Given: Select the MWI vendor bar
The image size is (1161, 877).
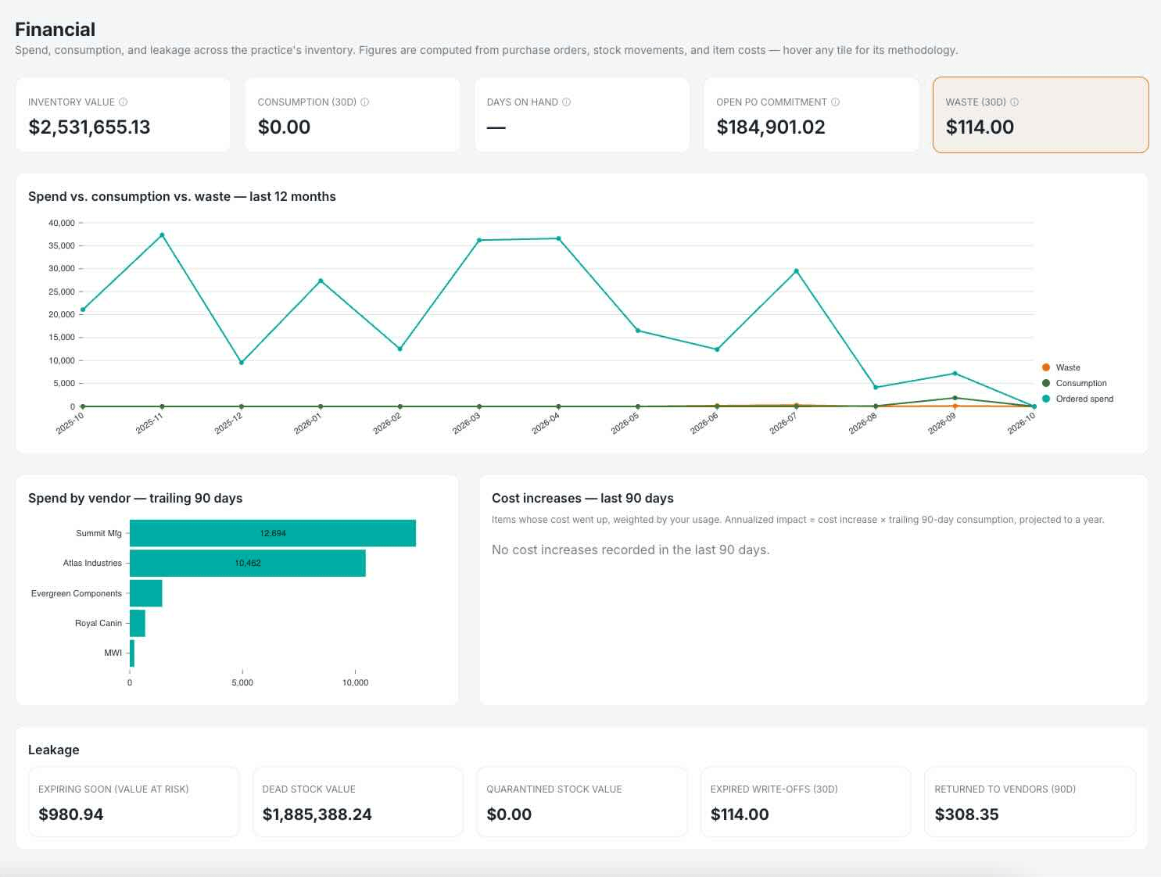Looking at the screenshot, I should point(132,653).
